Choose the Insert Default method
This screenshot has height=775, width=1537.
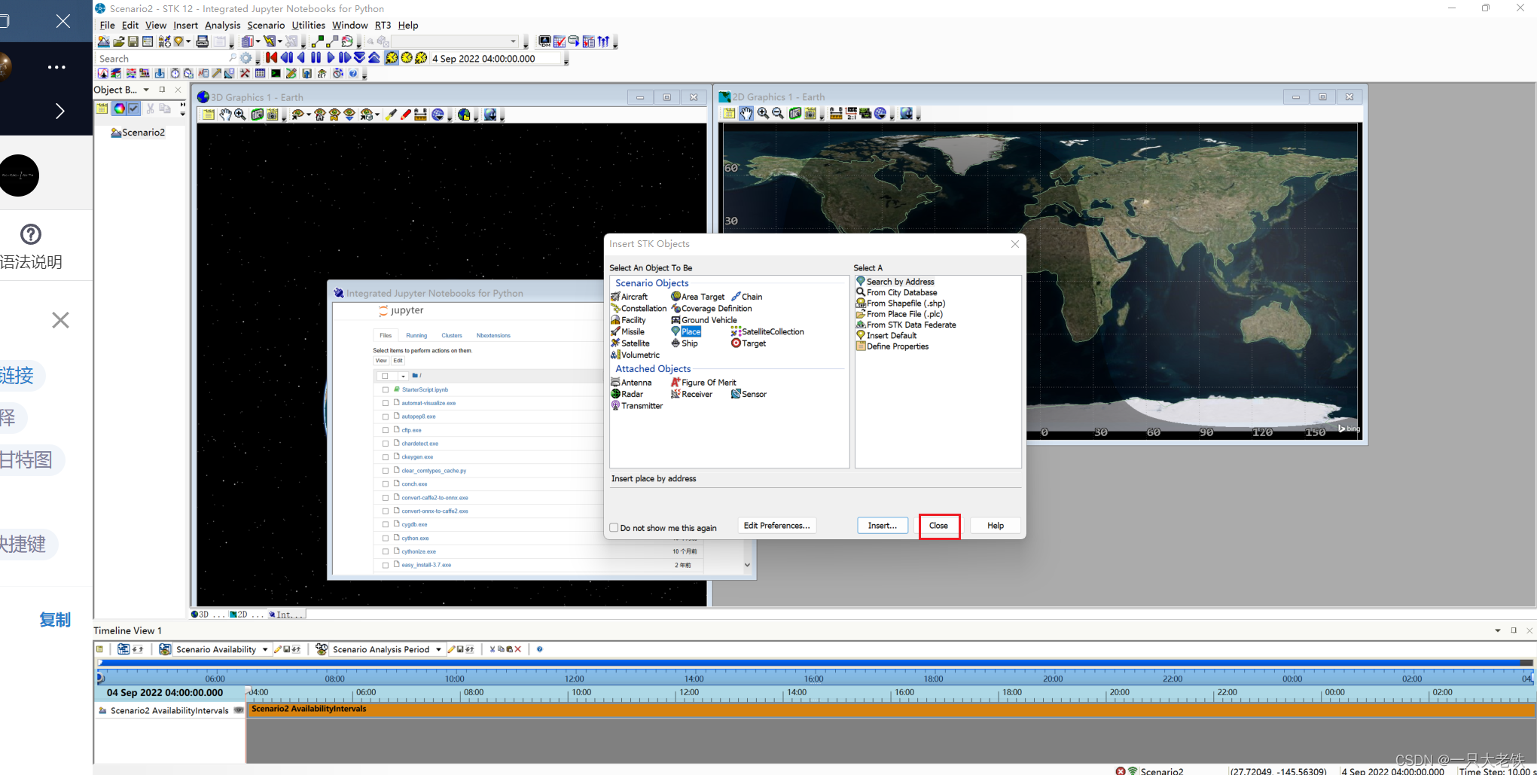tap(886, 335)
